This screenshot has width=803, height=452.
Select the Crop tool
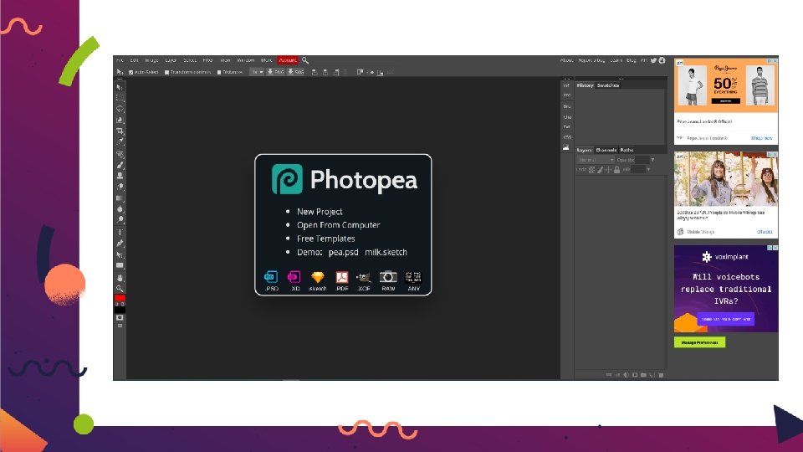pyautogui.click(x=120, y=131)
